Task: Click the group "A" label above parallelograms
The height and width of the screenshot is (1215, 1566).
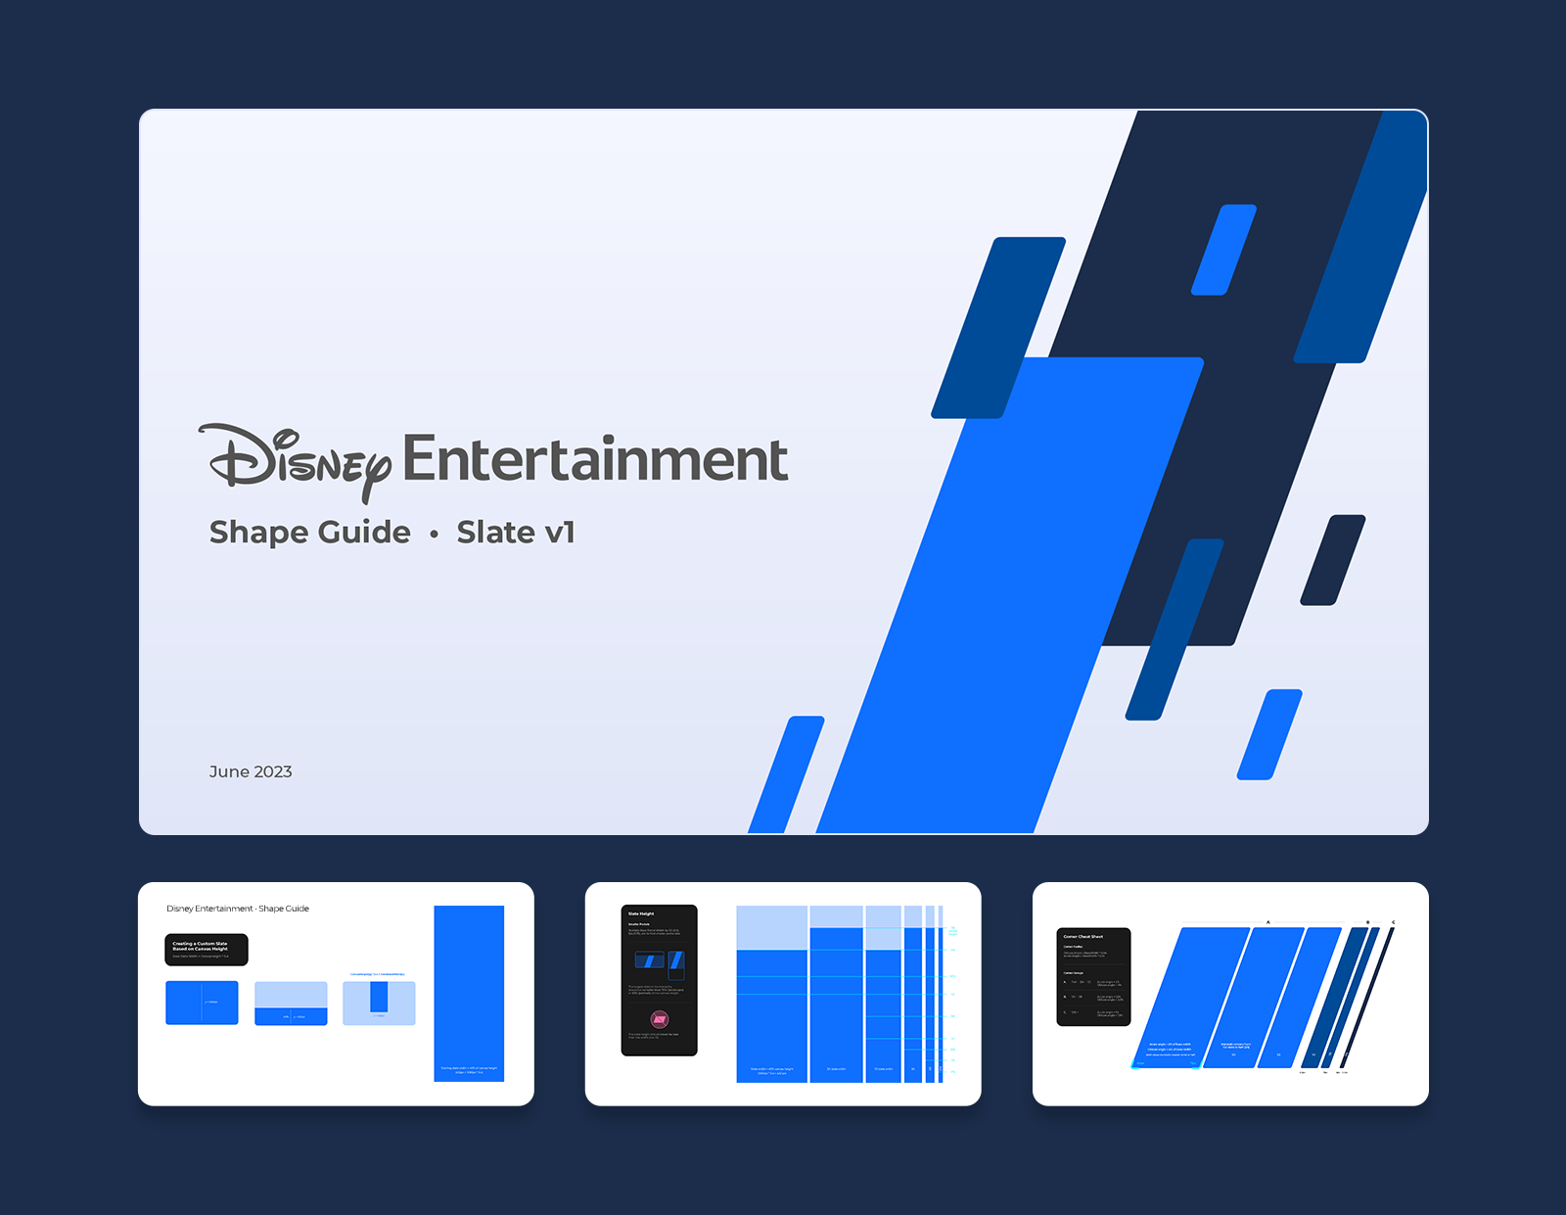Action: pos(1268,922)
